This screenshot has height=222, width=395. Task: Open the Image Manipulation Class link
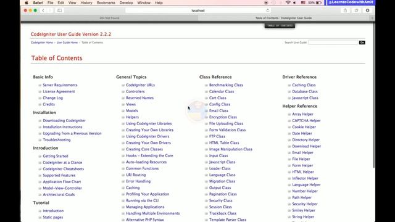point(230,149)
